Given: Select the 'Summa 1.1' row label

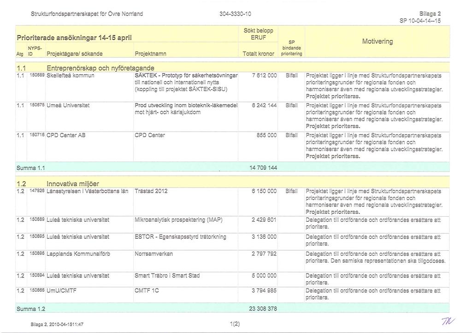Looking at the screenshot, I should pos(31,168).
